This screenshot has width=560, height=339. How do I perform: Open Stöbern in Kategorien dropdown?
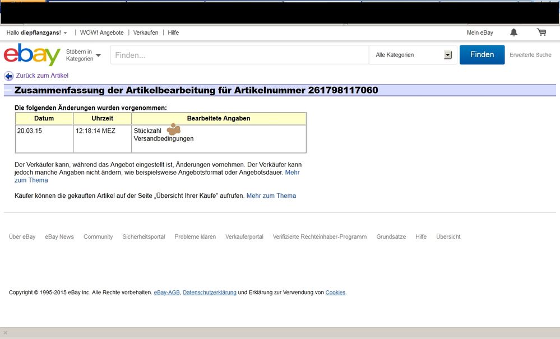[84, 55]
